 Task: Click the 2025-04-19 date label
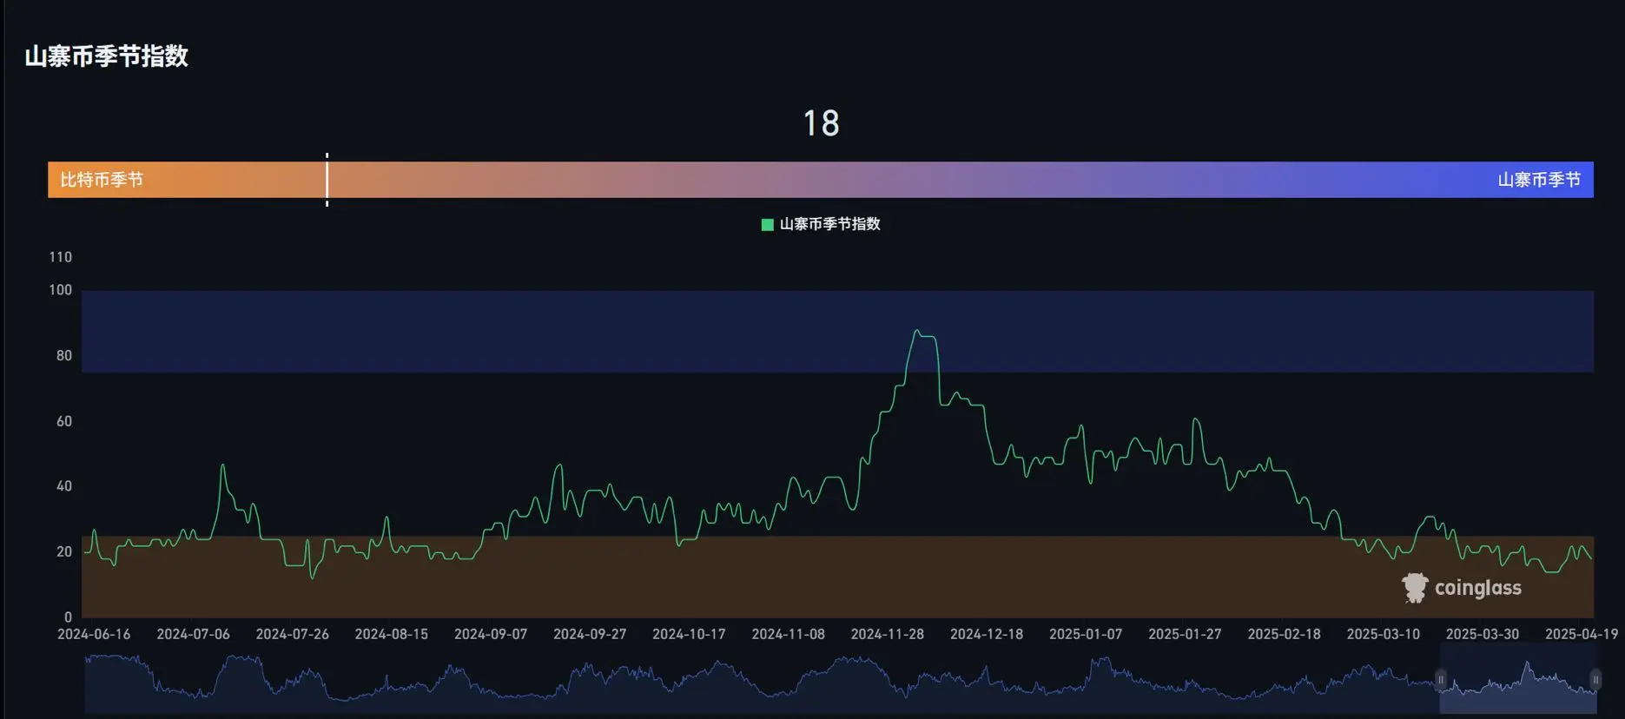pos(1582,634)
